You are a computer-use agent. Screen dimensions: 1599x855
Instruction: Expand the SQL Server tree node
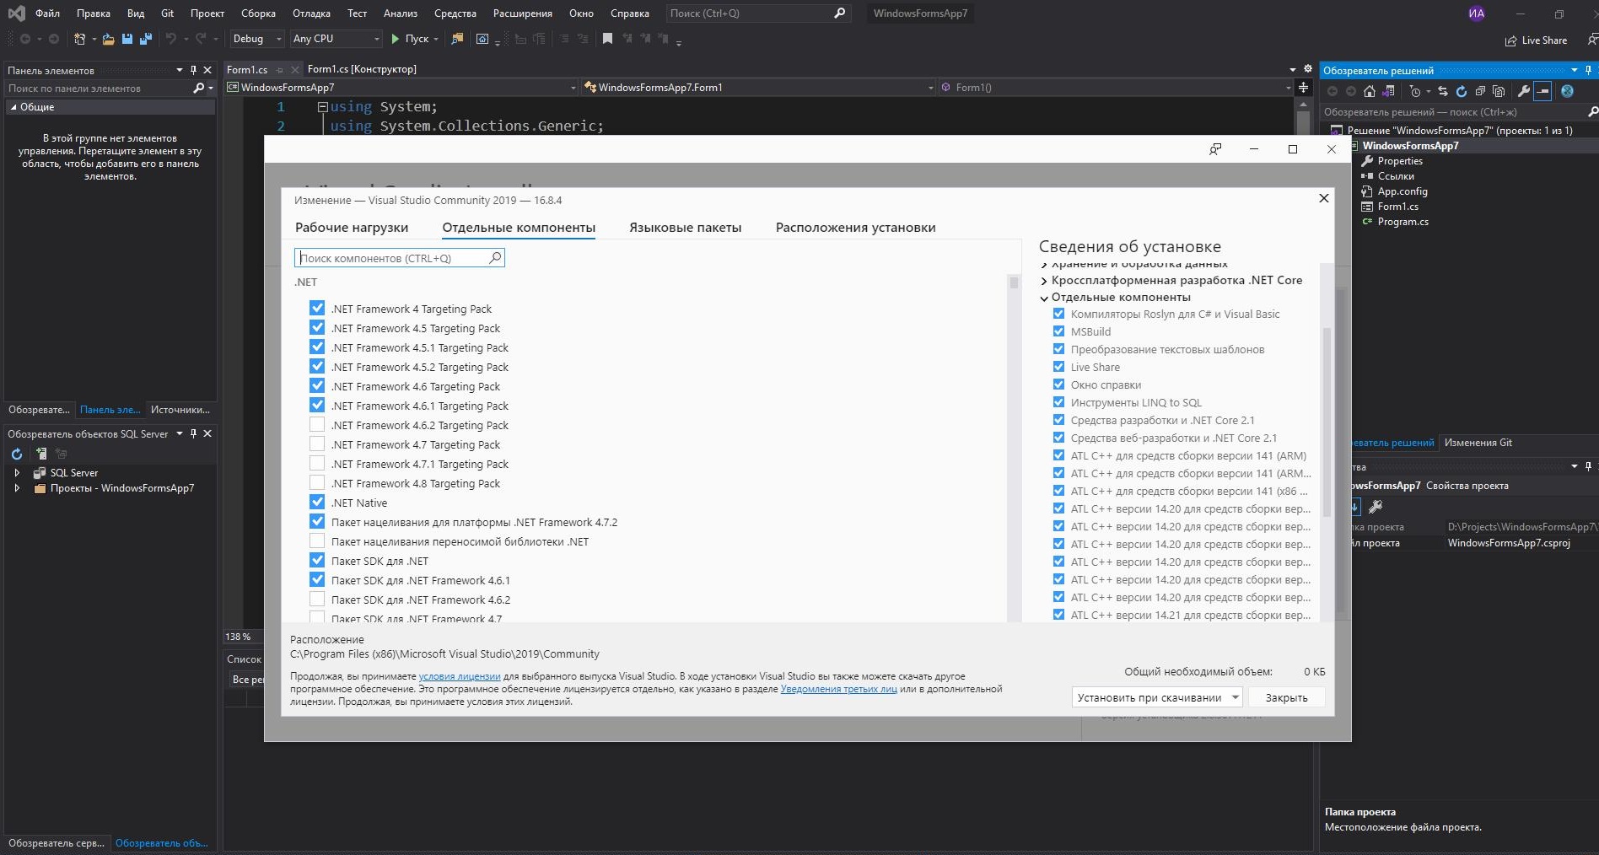pos(17,473)
